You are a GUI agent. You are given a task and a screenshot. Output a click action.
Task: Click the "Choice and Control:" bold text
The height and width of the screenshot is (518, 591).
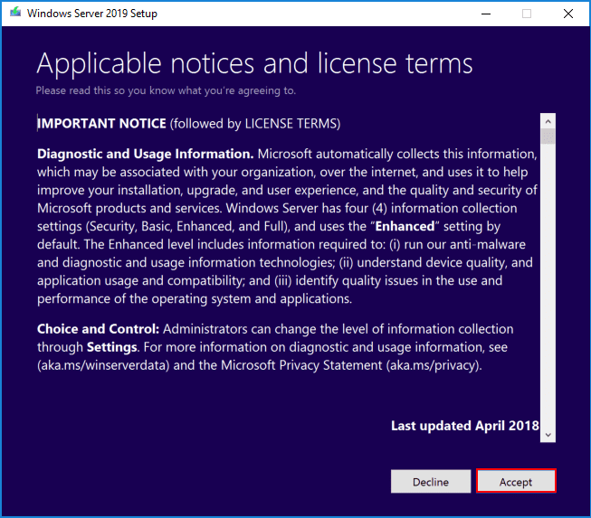point(99,329)
